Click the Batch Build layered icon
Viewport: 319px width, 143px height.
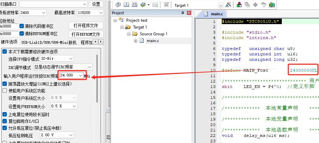pos(143,5)
